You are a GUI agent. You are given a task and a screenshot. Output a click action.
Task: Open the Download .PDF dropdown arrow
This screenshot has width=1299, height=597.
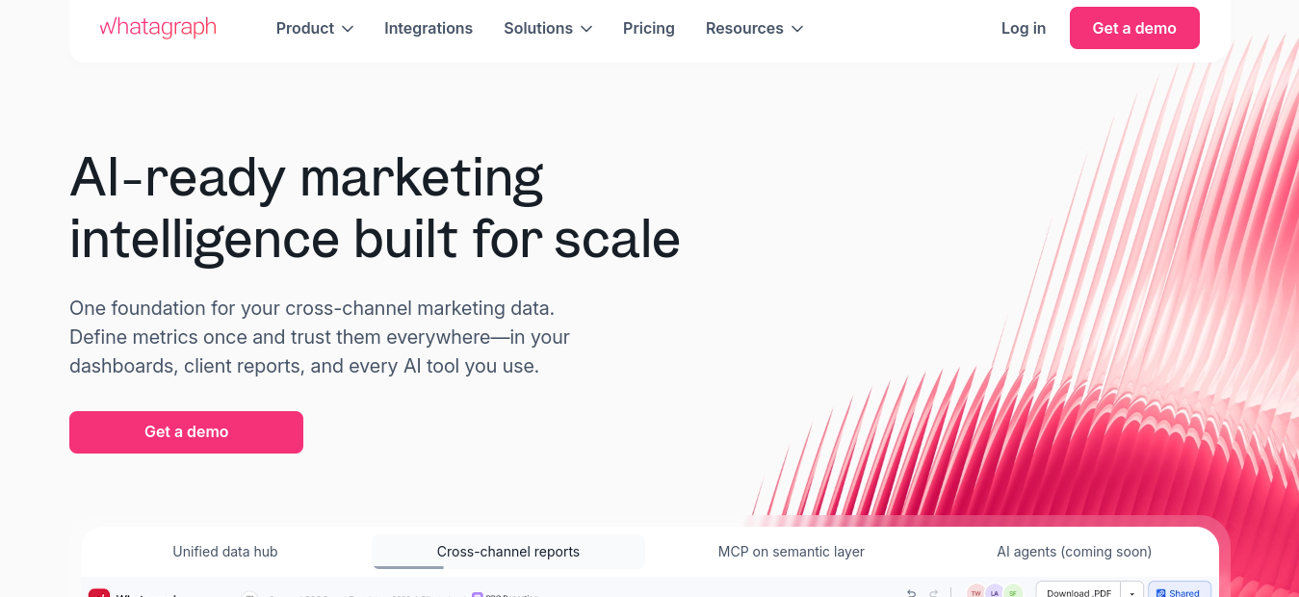point(1132,592)
